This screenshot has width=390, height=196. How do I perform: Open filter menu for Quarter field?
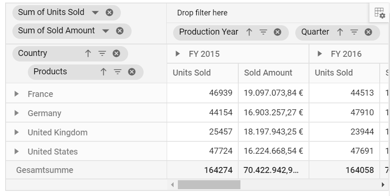point(354,32)
